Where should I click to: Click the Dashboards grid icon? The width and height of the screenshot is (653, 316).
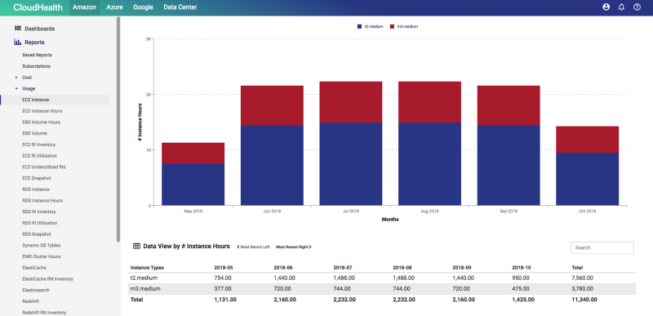click(18, 29)
